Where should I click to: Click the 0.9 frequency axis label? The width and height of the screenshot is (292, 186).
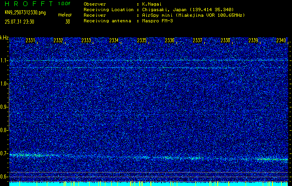click(x=3, y=107)
